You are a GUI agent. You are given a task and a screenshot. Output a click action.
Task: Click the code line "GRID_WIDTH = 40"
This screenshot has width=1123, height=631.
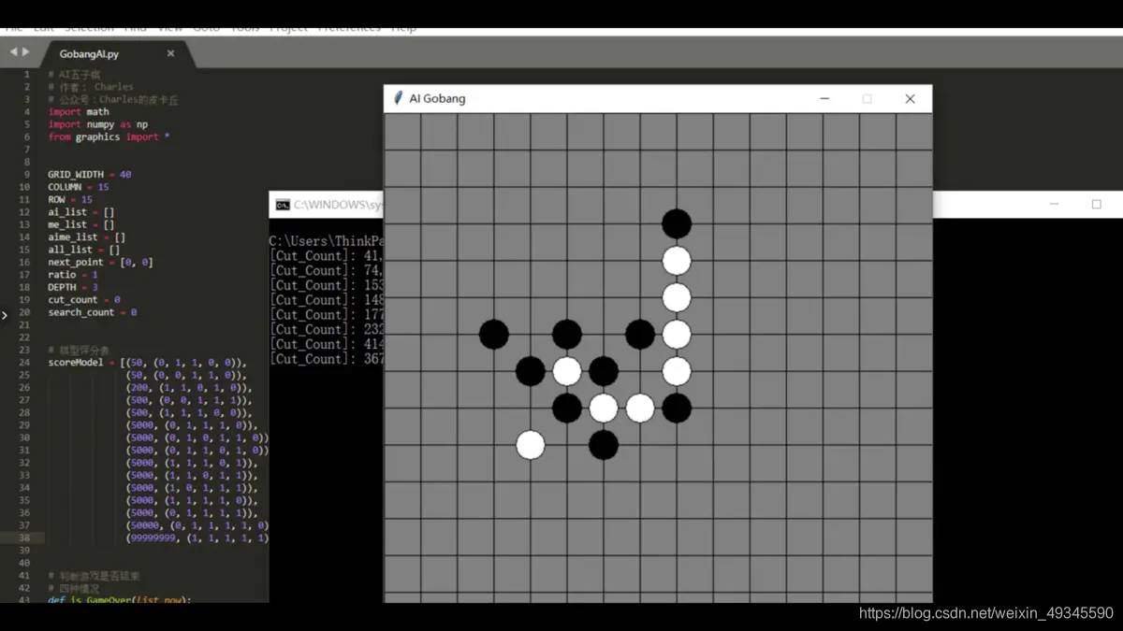(90, 174)
